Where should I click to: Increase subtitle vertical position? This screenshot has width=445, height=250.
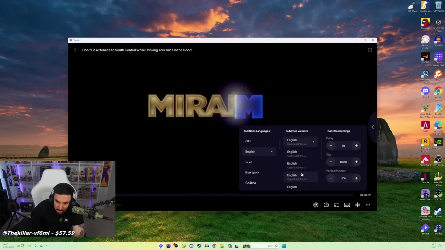[356, 178]
